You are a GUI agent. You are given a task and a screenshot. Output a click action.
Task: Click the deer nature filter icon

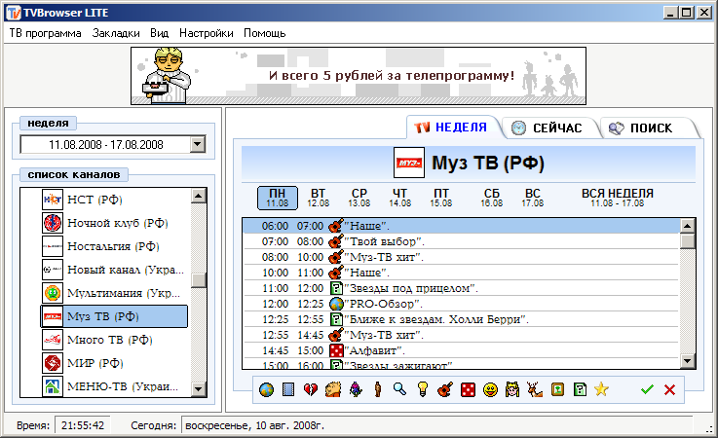pyautogui.click(x=535, y=390)
